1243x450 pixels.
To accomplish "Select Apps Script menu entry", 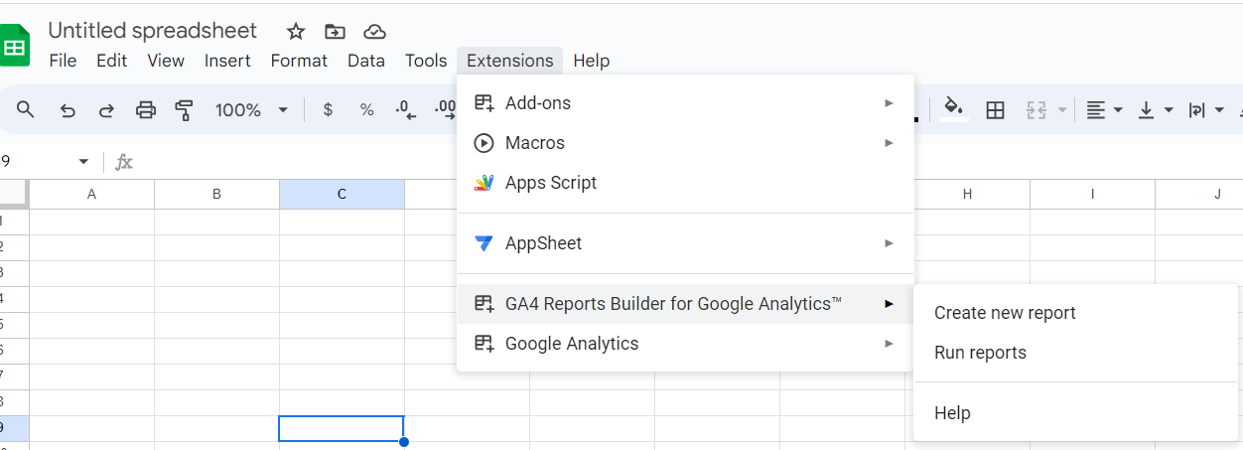I will coord(685,183).
